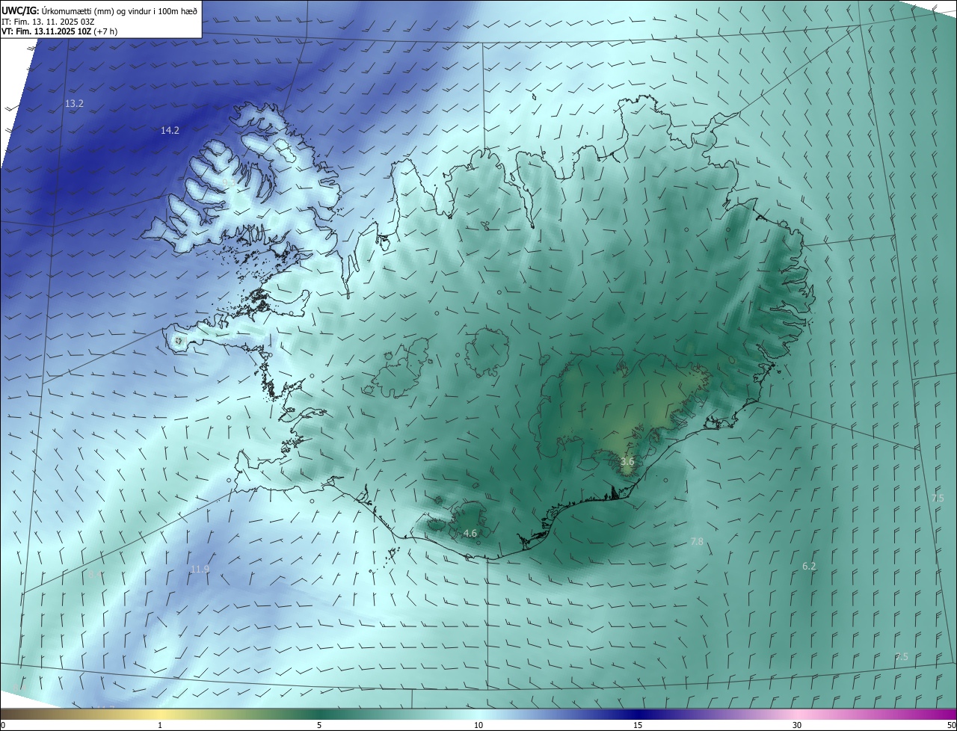Select the 5 tick on colour scale
This screenshot has height=731, width=957.
319,726
